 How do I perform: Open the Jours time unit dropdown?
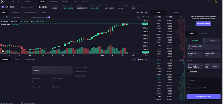(215, 66)
